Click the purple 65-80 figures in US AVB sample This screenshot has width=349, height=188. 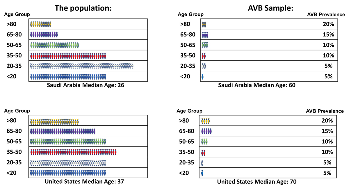coord(206,131)
